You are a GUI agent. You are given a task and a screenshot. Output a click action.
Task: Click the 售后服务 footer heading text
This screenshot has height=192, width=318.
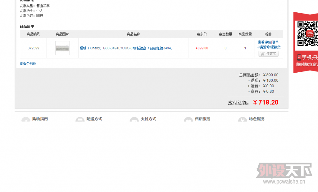(202, 119)
